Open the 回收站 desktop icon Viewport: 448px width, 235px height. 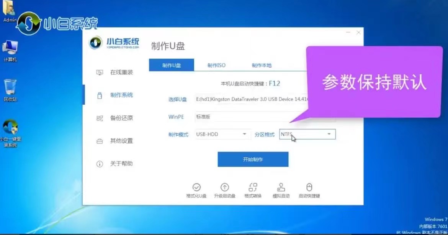point(10,91)
